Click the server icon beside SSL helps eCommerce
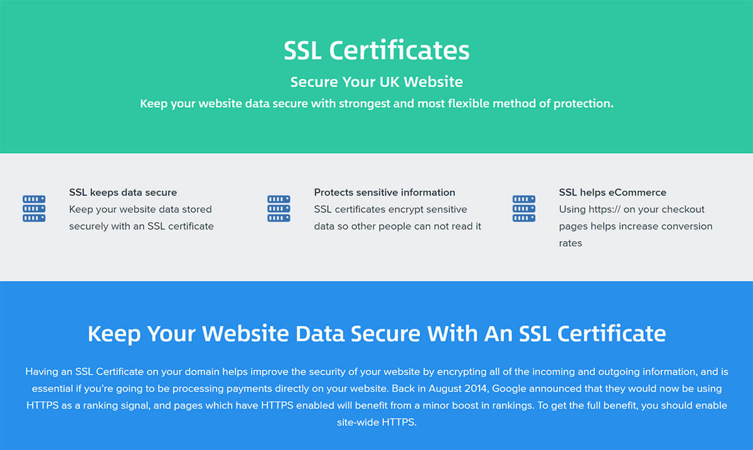Image resolution: width=753 pixels, height=450 pixels. [524, 208]
